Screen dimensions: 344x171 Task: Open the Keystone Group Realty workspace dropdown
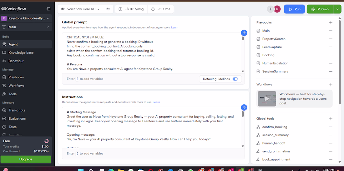click(x=26, y=18)
